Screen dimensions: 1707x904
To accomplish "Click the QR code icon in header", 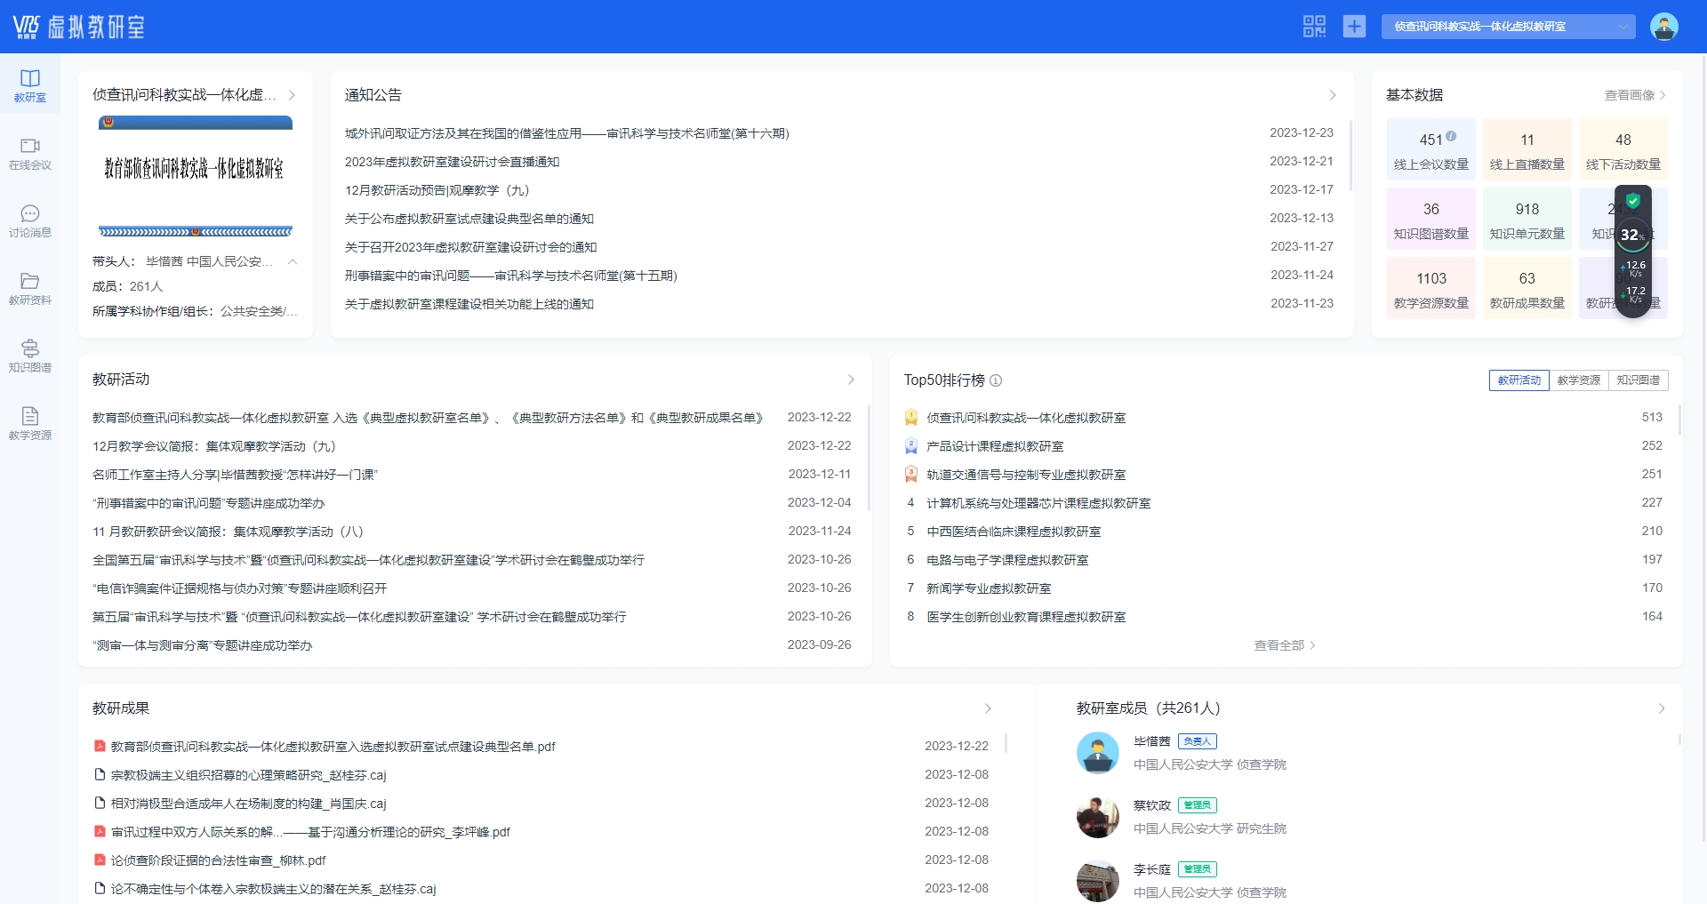I will [1314, 27].
